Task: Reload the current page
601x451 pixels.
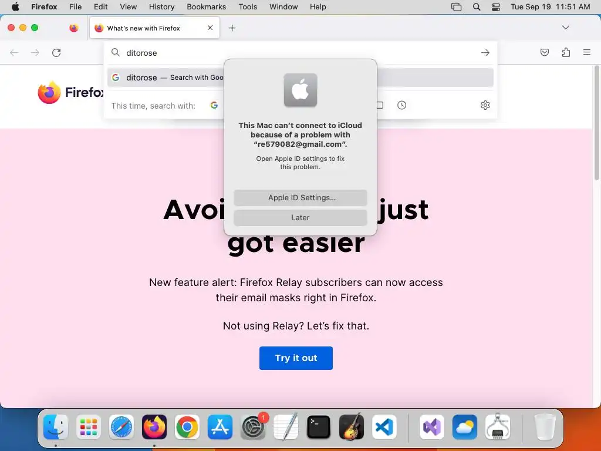Action: tap(56, 52)
